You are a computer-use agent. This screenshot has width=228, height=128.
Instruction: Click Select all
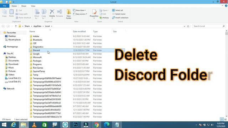click(118, 10)
